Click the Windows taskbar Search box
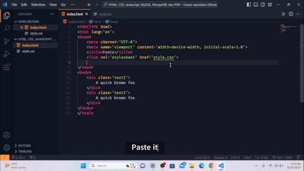This screenshot has height=171, width=304. [113, 166]
